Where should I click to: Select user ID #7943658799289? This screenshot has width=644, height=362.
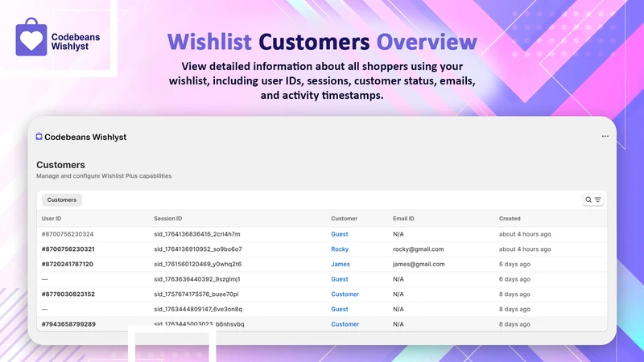[x=68, y=324]
